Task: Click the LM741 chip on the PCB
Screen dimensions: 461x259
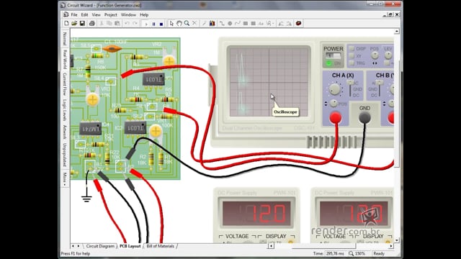Action: pyautogui.click(x=91, y=129)
